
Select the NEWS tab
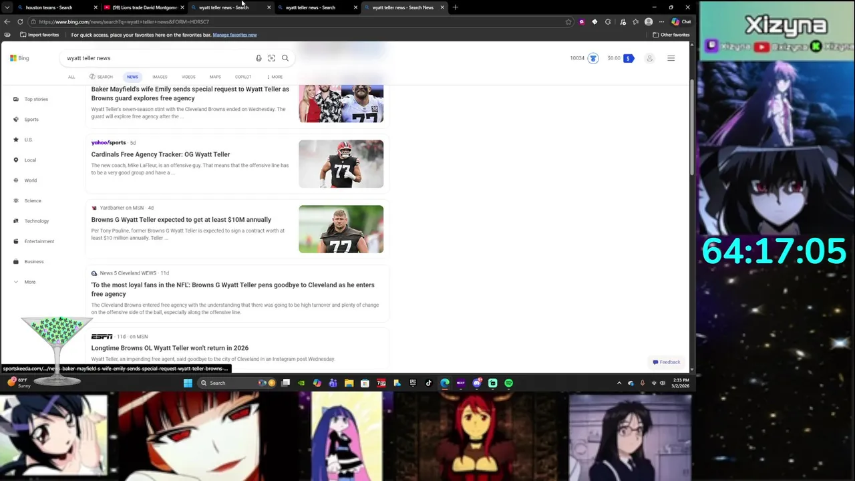pos(132,77)
